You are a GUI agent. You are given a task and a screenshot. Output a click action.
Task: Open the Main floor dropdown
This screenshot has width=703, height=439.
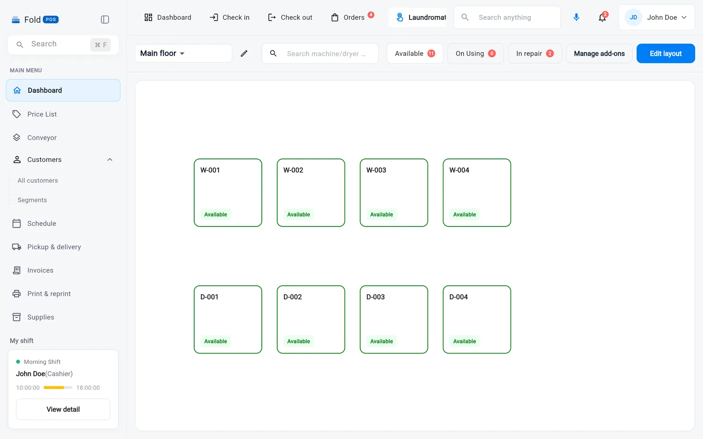click(x=183, y=54)
